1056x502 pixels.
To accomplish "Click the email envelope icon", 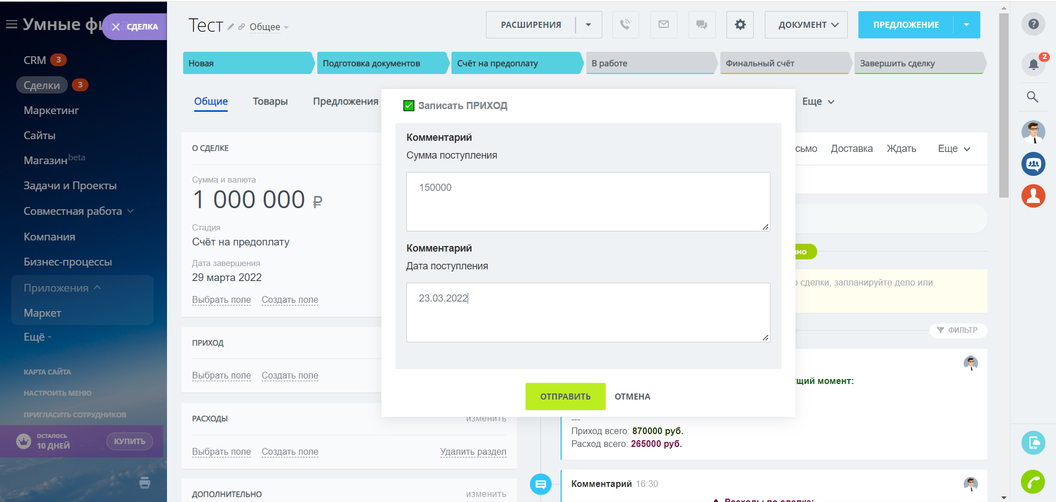I will click(664, 24).
